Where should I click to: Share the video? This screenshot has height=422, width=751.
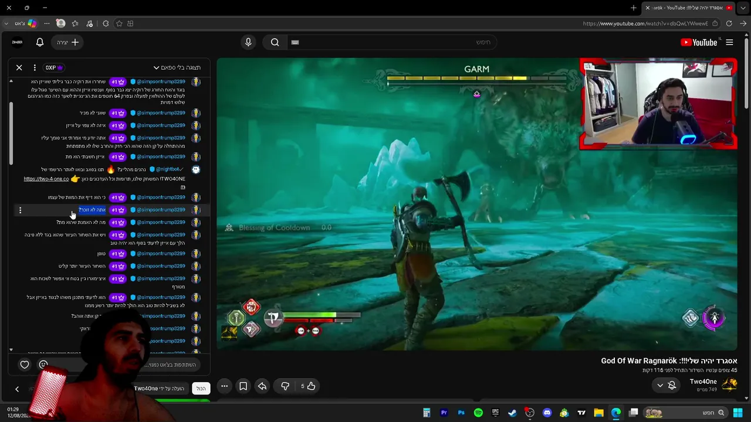coord(262,386)
